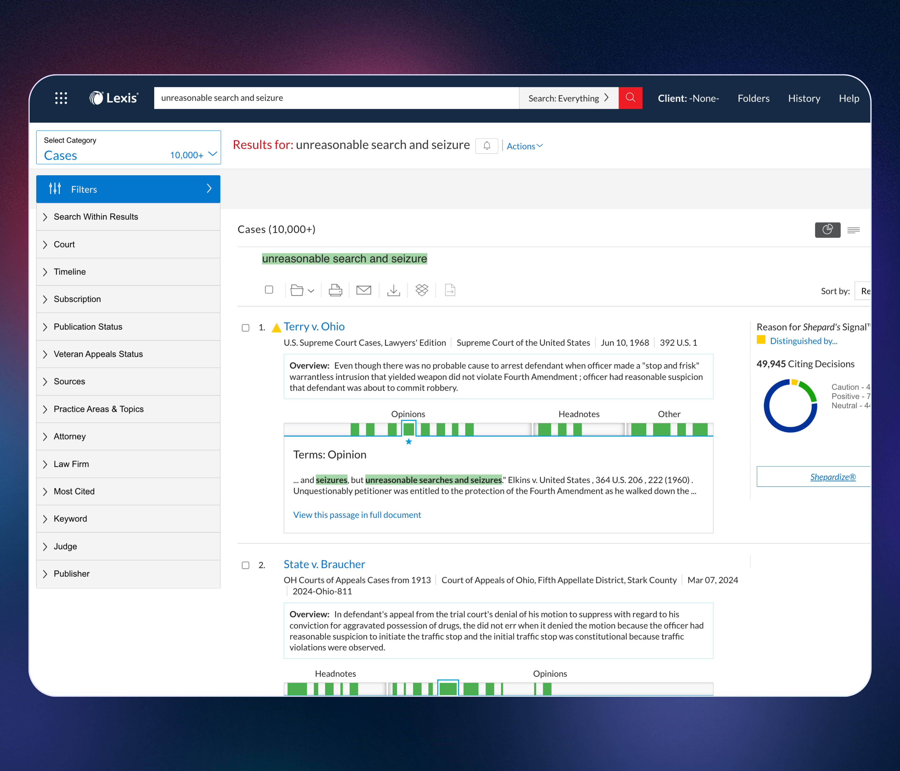
Task: Expand the Veteran Appeals Status filter
Action: (128, 354)
